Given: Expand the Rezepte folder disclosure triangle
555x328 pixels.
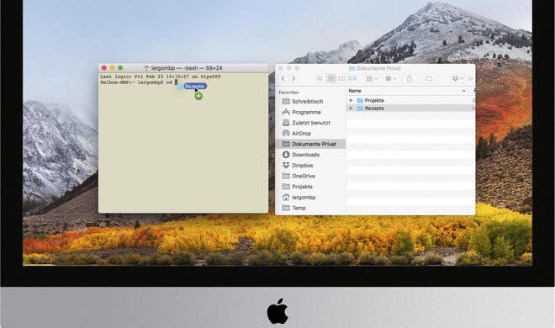Looking at the screenshot, I should coord(351,108).
